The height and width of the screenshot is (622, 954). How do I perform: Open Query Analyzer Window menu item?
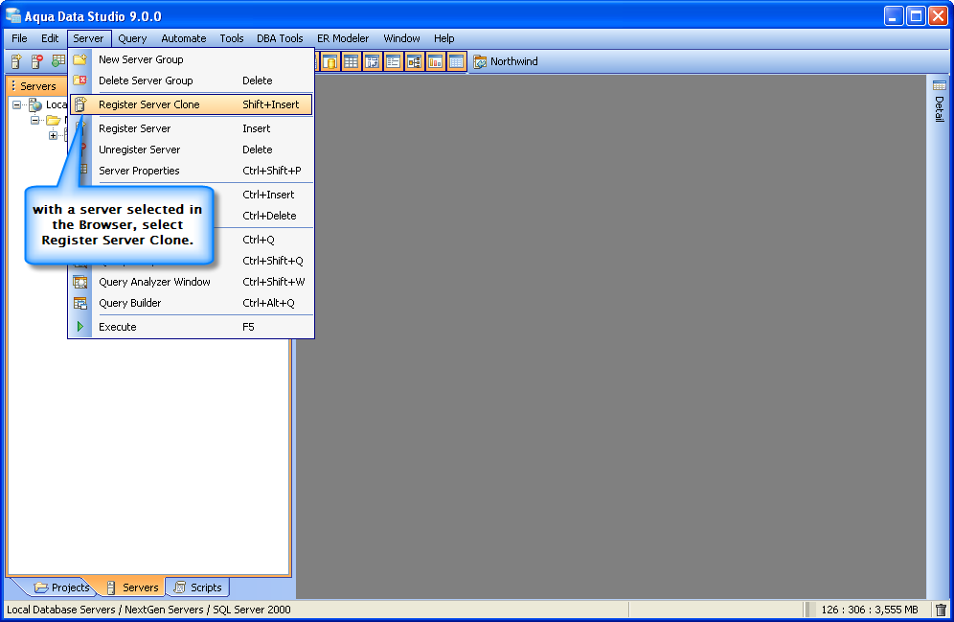(191, 282)
